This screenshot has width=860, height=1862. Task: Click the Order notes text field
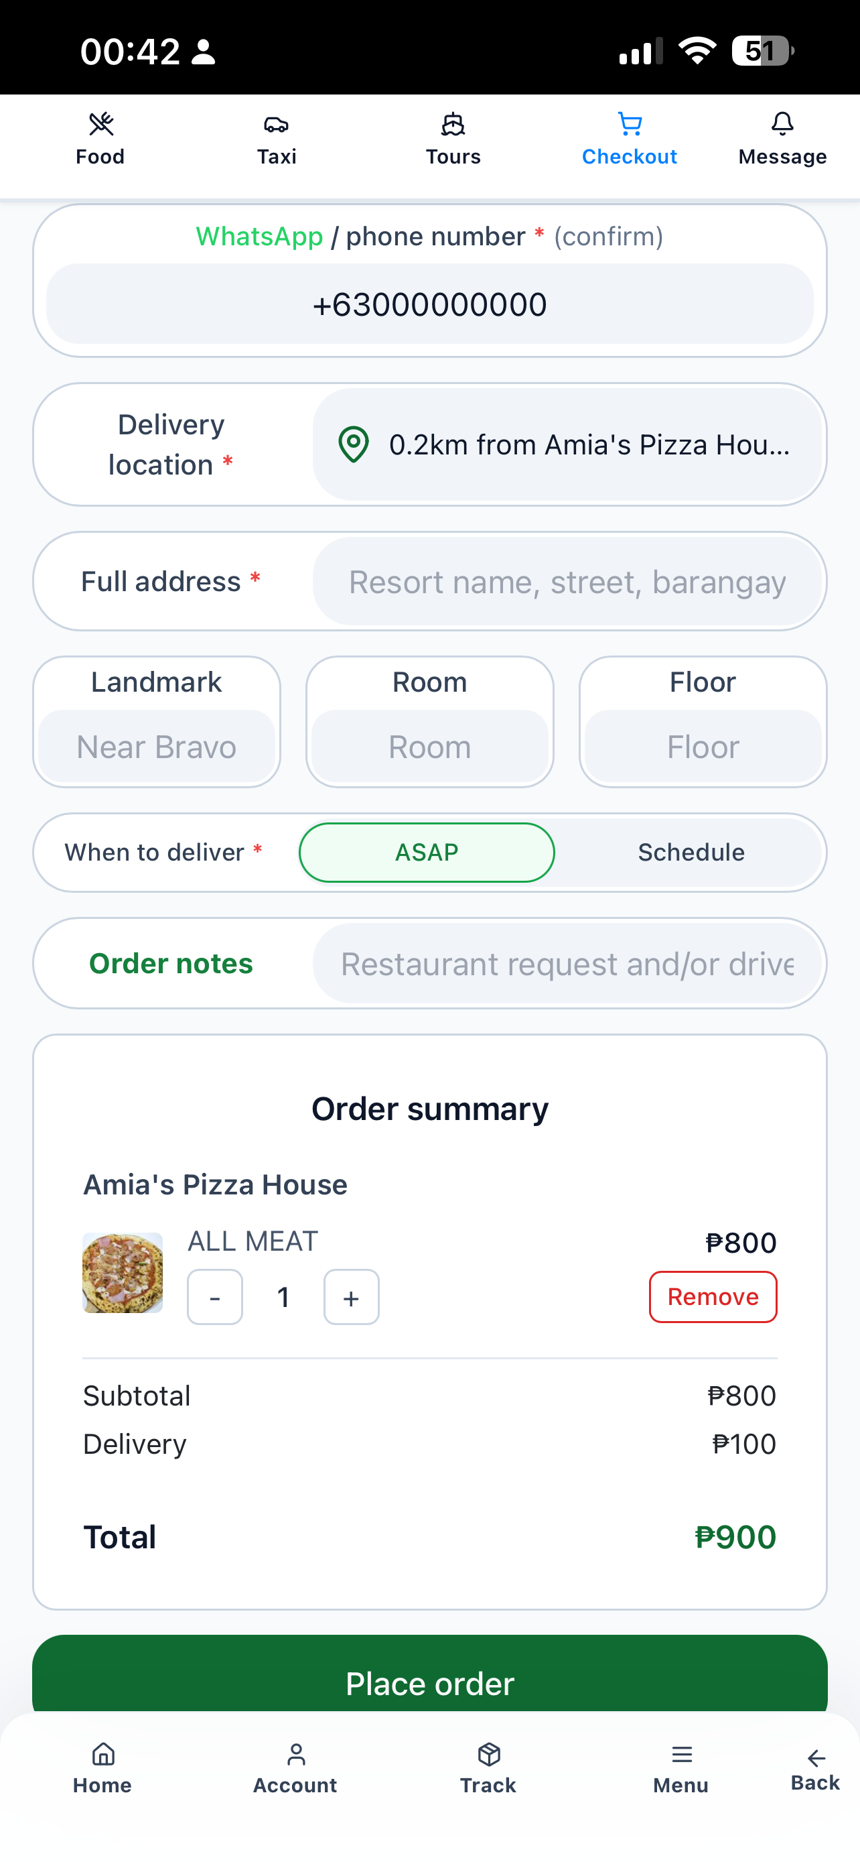pyautogui.click(x=567, y=964)
